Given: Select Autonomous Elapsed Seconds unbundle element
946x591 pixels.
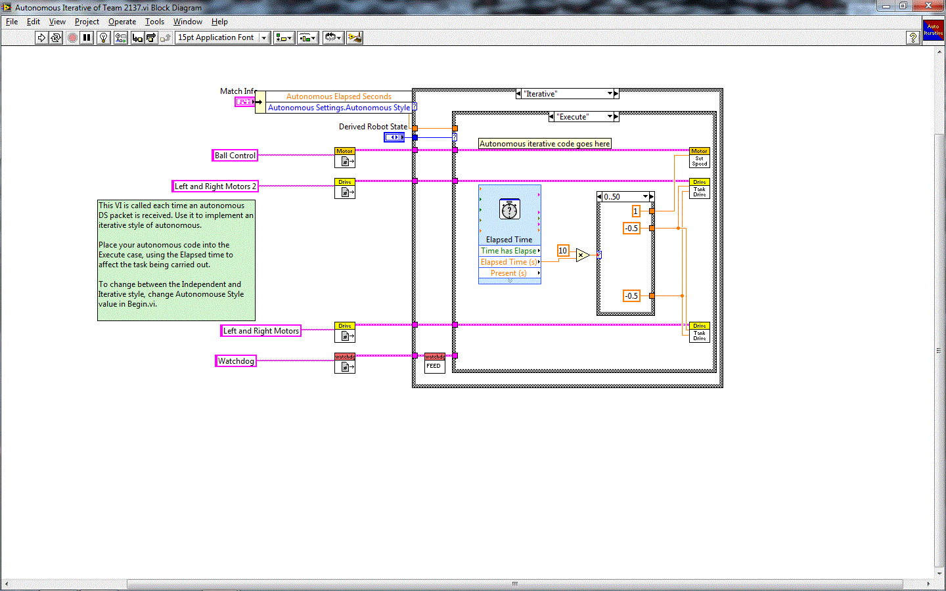Looking at the screenshot, I should pos(339,97).
